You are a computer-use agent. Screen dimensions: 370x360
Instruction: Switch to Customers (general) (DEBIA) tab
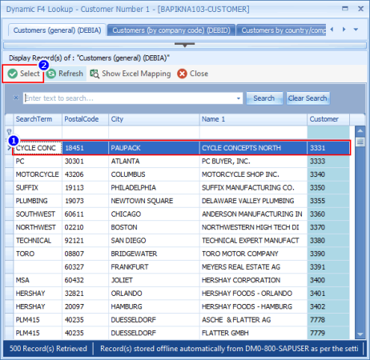click(x=57, y=30)
